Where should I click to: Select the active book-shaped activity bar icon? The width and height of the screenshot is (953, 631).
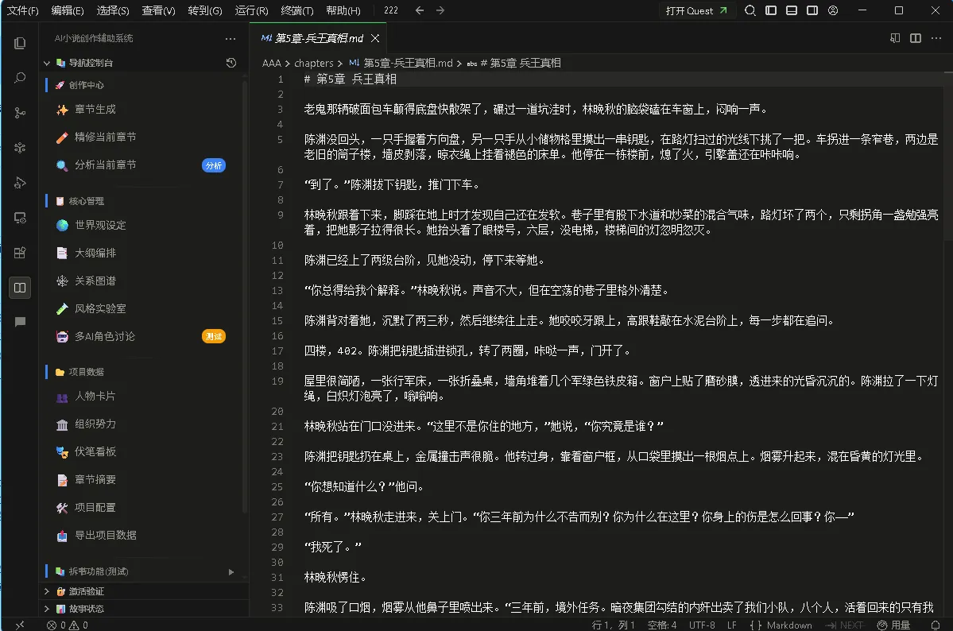click(x=20, y=288)
